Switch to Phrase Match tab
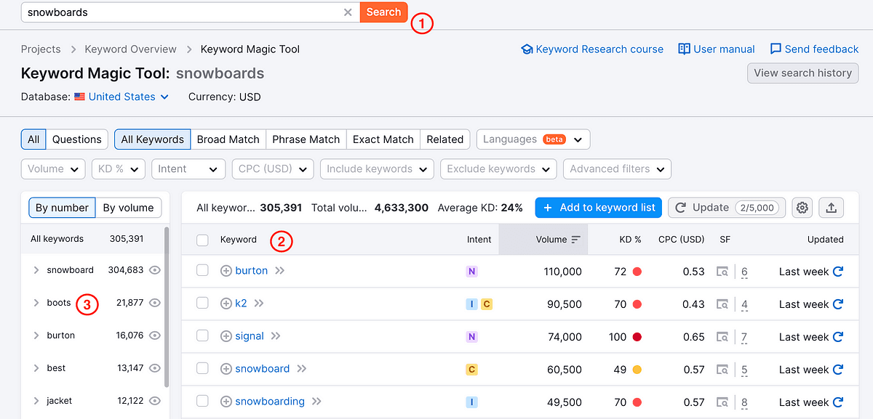 (306, 139)
